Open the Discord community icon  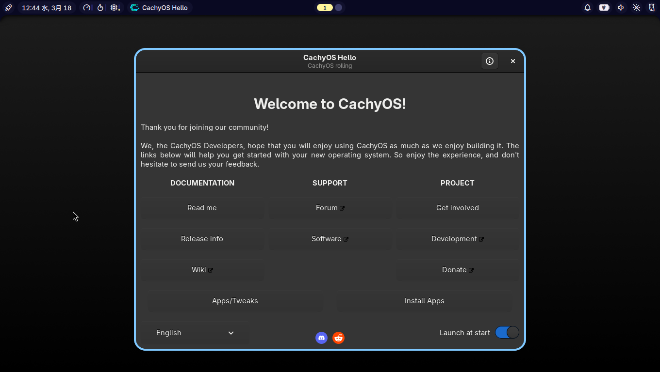pos(321,338)
